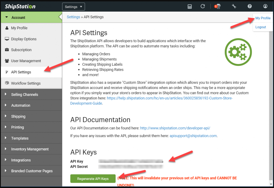Open User Management in sidebar

point(26,61)
